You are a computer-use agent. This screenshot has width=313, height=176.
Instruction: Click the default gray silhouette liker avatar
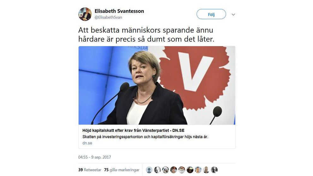click(149, 170)
